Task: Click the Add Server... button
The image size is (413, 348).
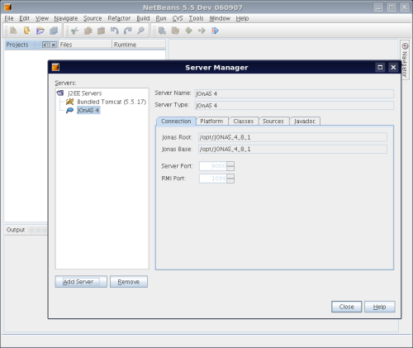Action: coord(81,282)
